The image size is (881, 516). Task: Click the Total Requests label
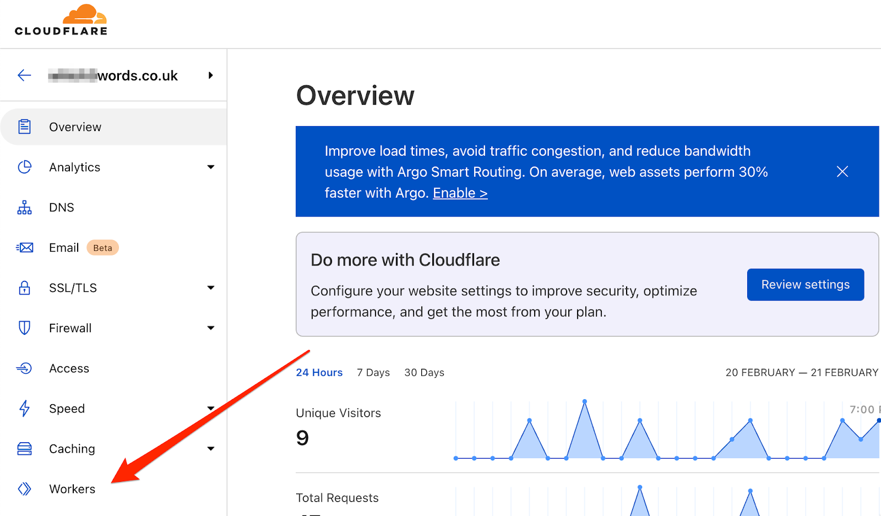pos(337,498)
